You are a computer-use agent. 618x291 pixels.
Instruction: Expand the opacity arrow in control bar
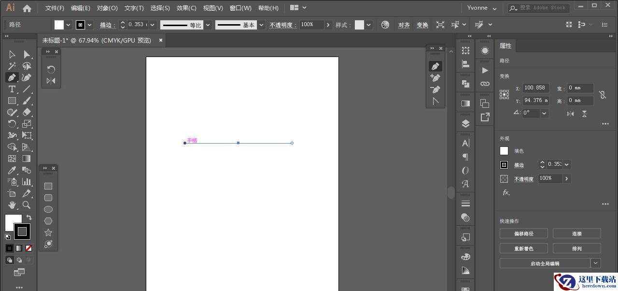(x=328, y=25)
